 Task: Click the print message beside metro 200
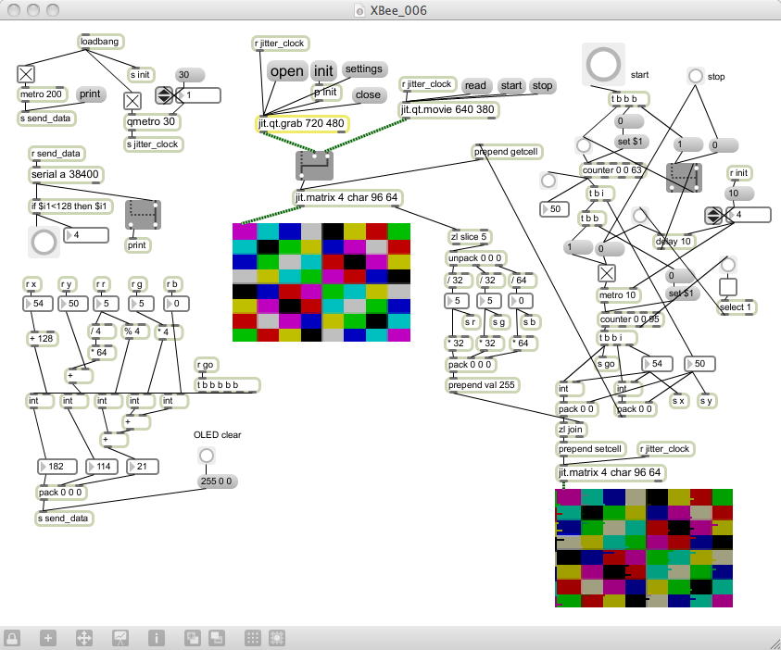click(90, 94)
